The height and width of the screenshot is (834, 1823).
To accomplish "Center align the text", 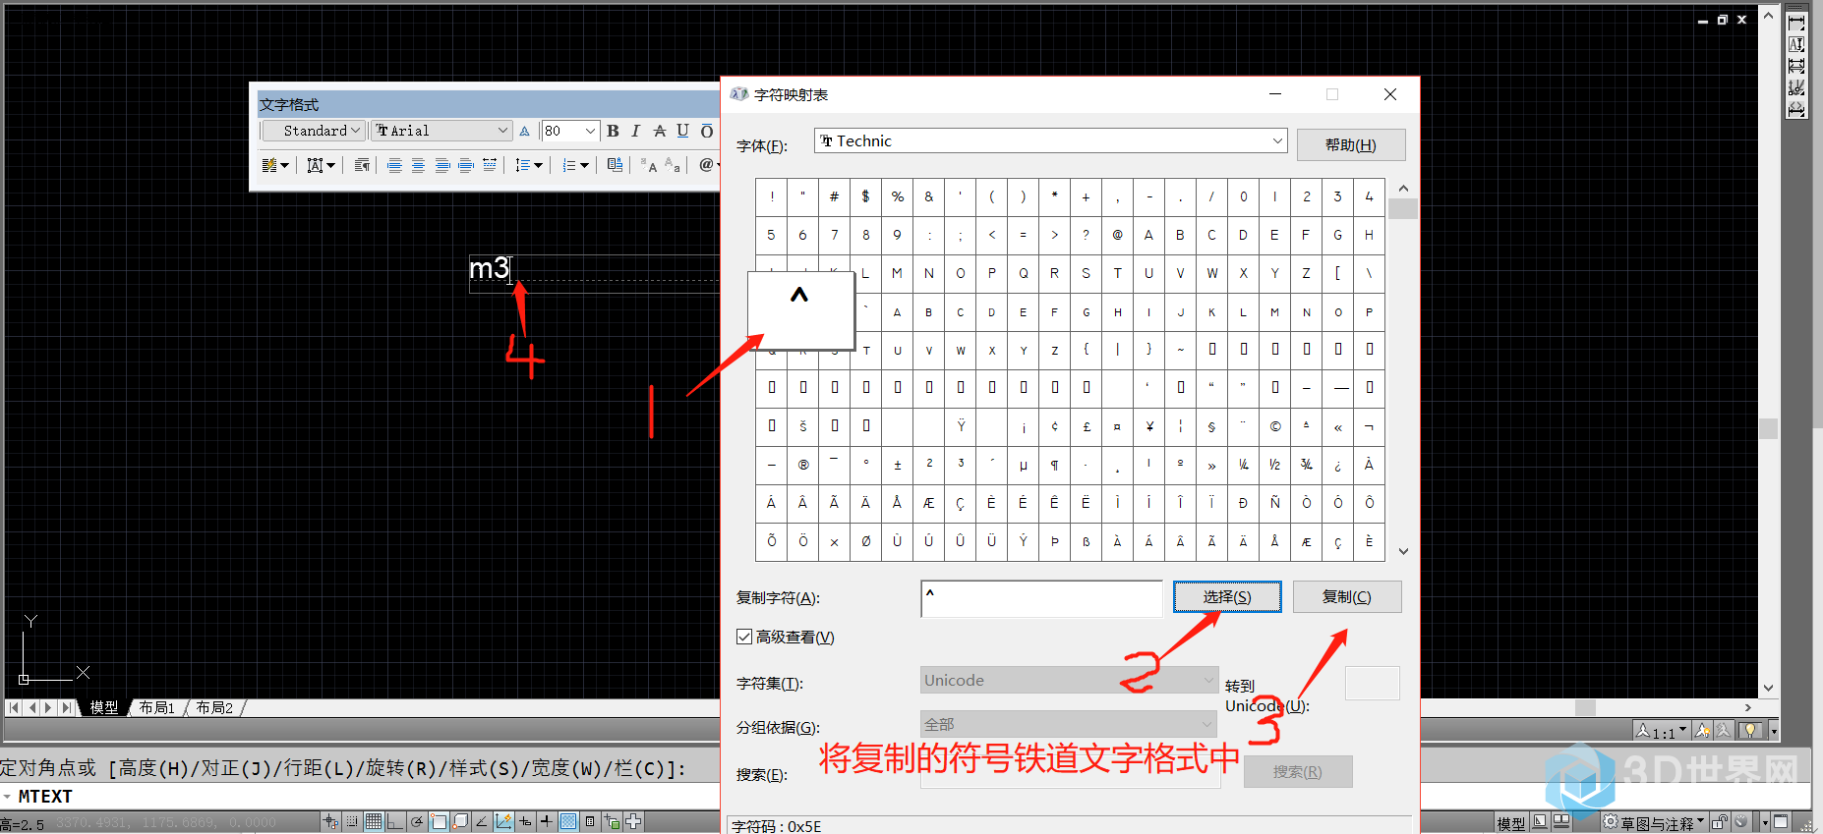I will pyautogui.click(x=418, y=165).
